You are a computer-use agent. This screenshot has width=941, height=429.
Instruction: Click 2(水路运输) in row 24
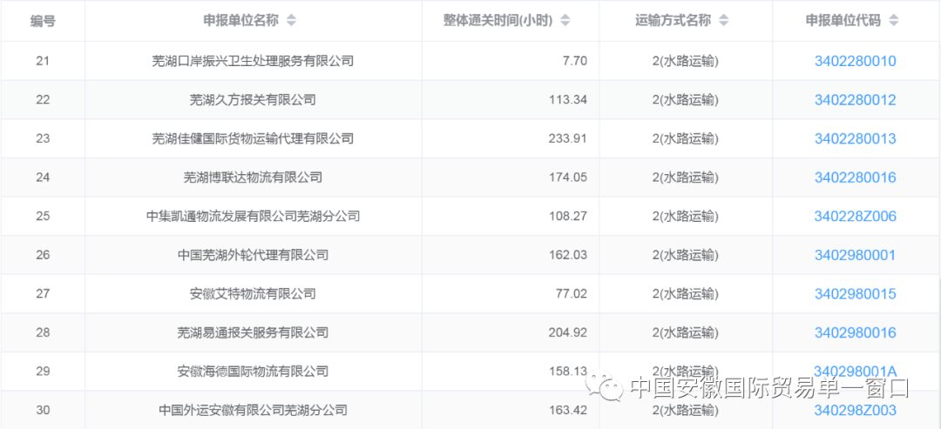686,178
